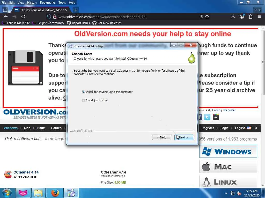265x198 pixels.
Task: Click the Linux platform banner
Action: 228,181
